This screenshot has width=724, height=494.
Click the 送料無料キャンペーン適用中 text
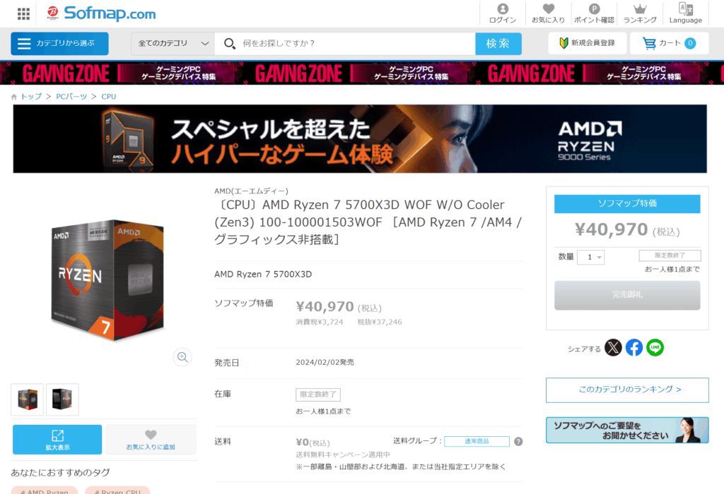[343, 454]
